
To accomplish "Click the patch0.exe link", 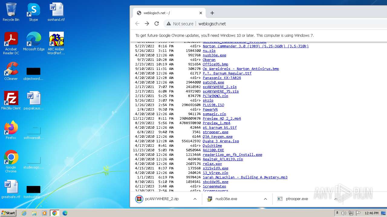I will tap(213, 82).
